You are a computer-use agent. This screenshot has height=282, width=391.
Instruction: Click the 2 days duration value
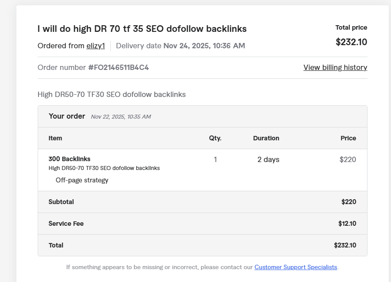click(x=268, y=159)
